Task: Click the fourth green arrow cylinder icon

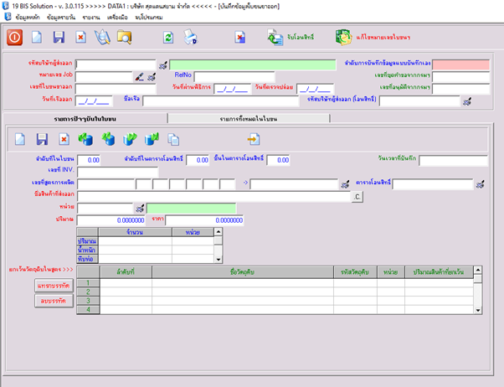Action: coord(152,140)
